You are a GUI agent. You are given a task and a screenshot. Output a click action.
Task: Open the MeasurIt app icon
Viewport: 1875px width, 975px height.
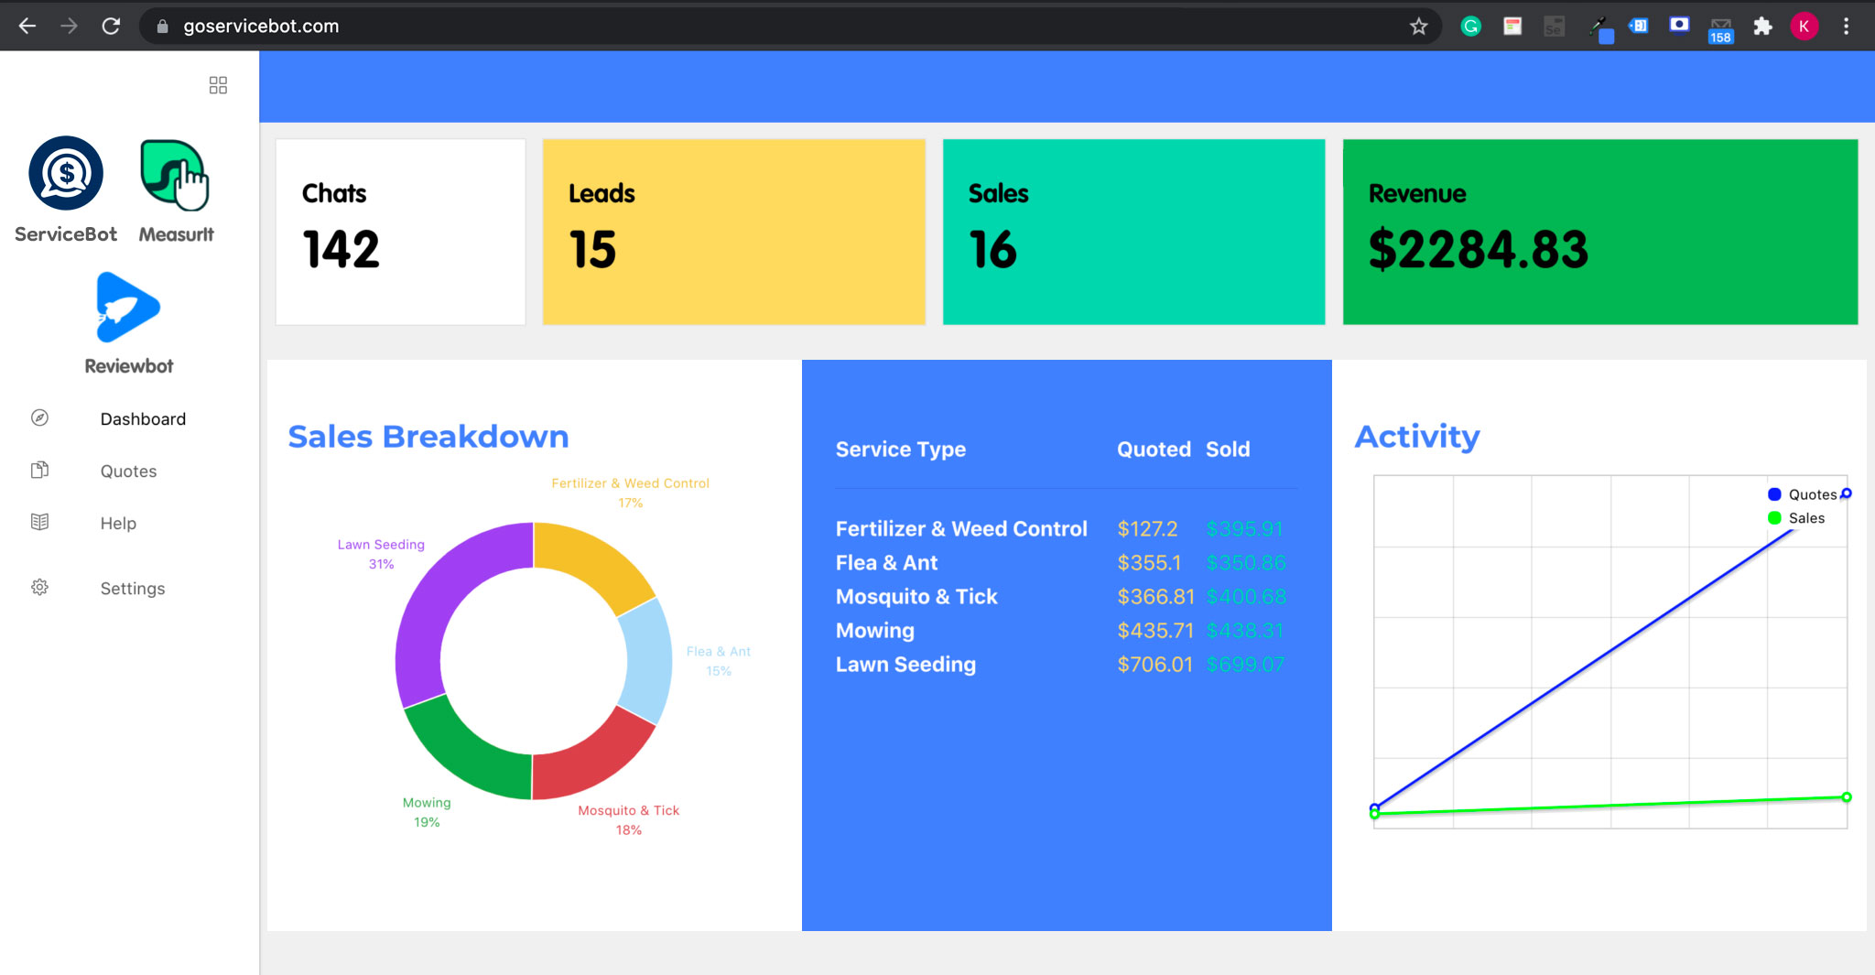point(175,174)
